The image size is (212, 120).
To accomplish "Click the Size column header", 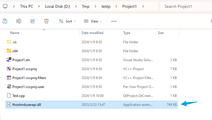I will (161, 33).
